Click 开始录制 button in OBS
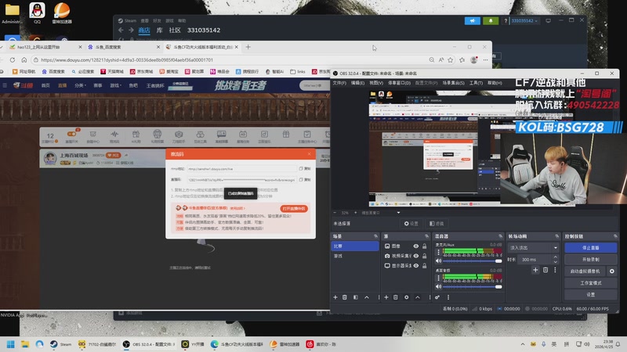This screenshot has height=352, width=627. [590, 260]
